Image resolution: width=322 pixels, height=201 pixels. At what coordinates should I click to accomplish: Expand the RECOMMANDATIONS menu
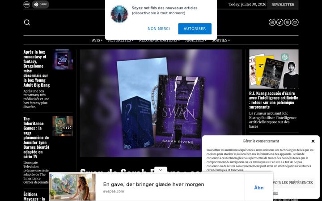[159, 40]
